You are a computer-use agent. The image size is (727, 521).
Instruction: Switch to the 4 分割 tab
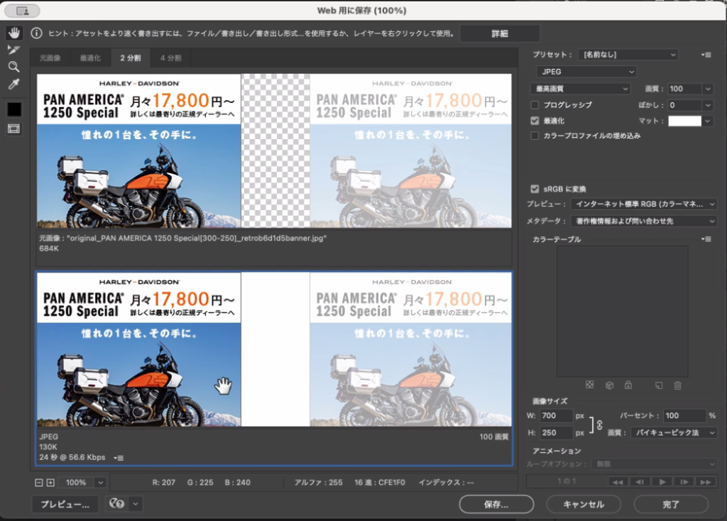(170, 58)
